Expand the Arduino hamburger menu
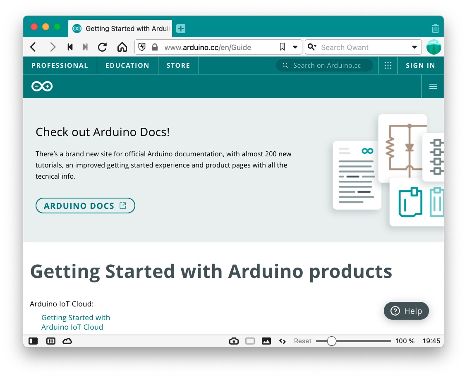 (433, 86)
